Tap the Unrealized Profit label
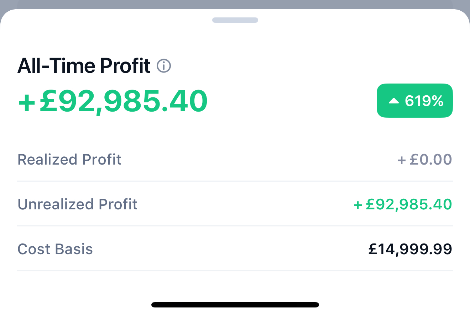This screenshot has width=470, height=316. click(x=77, y=204)
